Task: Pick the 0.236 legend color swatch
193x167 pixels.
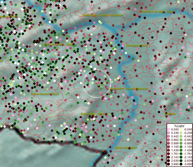Action: pos(169,133)
